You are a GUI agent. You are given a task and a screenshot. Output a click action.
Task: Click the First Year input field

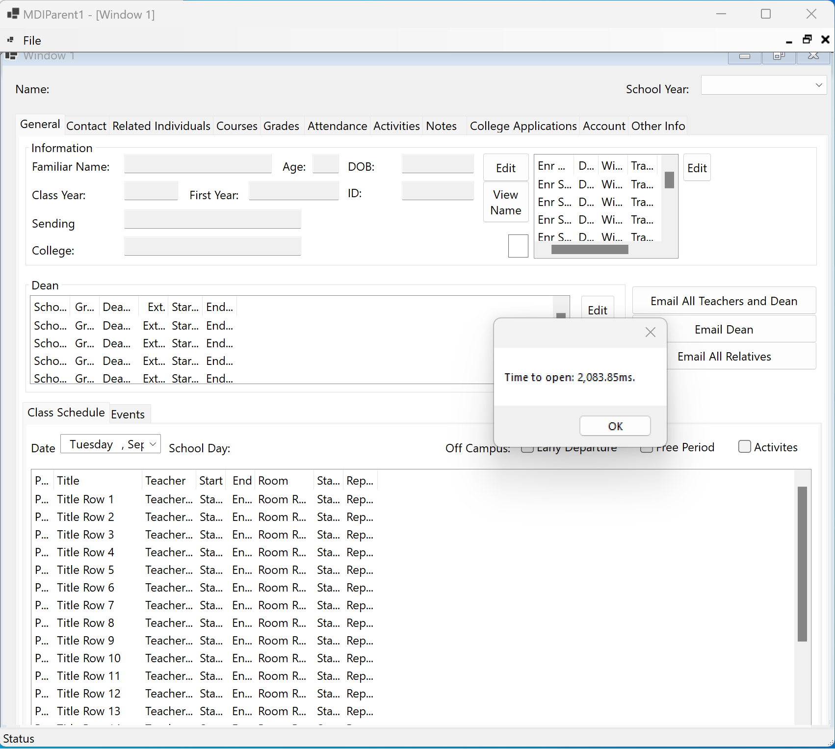click(x=294, y=191)
